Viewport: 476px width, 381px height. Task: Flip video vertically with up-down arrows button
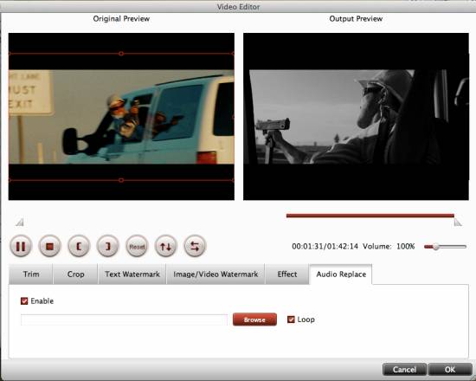click(166, 246)
